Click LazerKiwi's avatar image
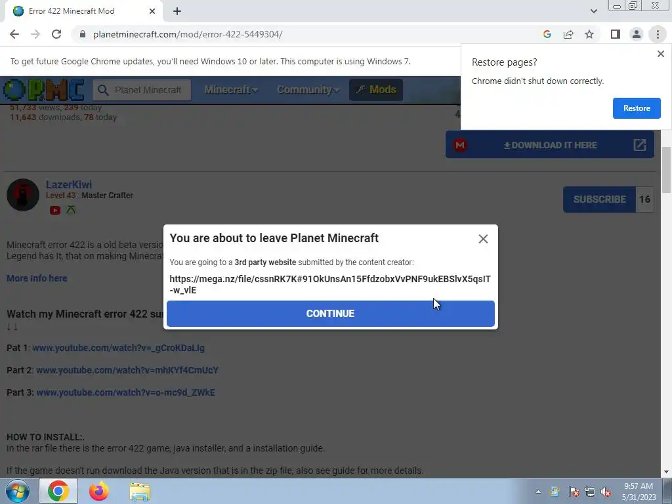Viewport: 672px width, 504px height. 23,195
